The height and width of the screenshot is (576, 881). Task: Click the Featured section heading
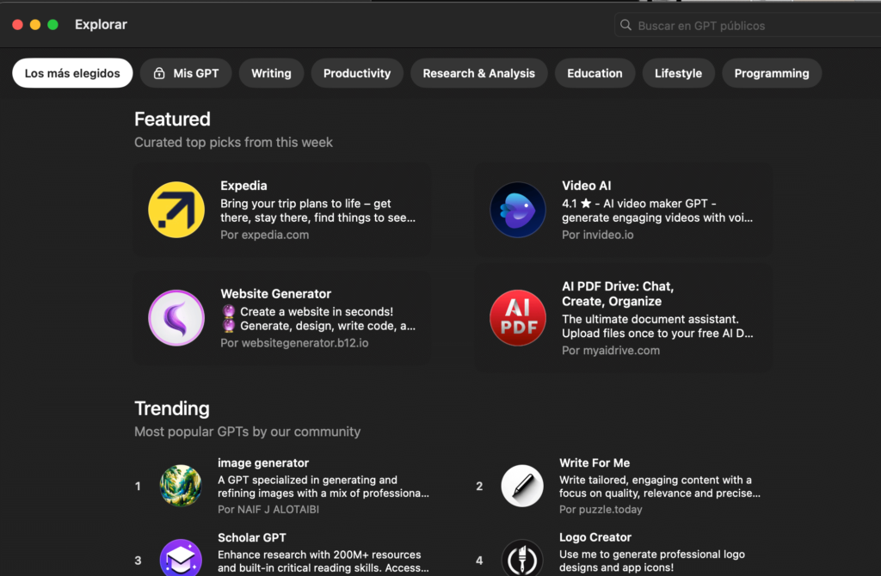pos(172,119)
